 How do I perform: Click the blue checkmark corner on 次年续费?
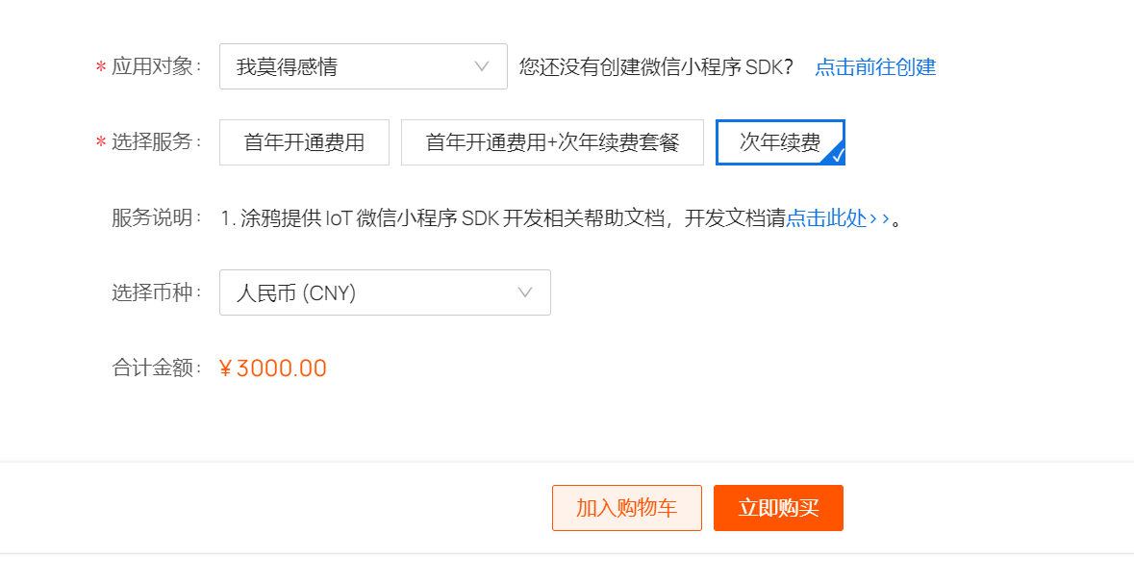(837, 155)
